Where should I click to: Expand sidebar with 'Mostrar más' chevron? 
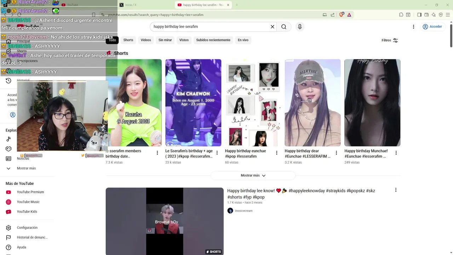pos(8,168)
